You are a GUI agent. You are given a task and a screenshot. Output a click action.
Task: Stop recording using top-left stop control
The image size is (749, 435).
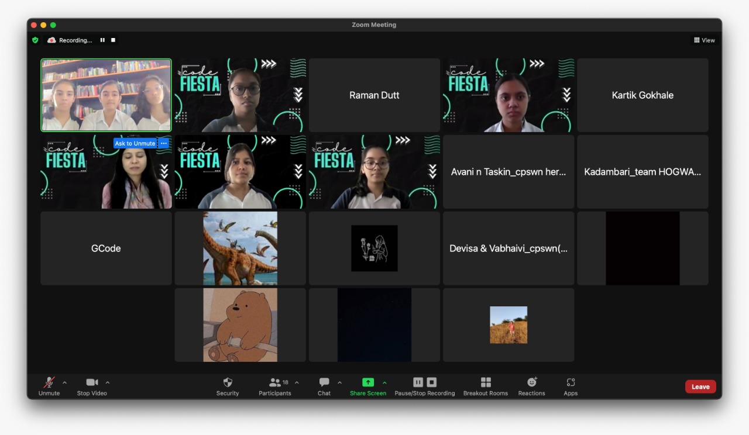tap(114, 40)
